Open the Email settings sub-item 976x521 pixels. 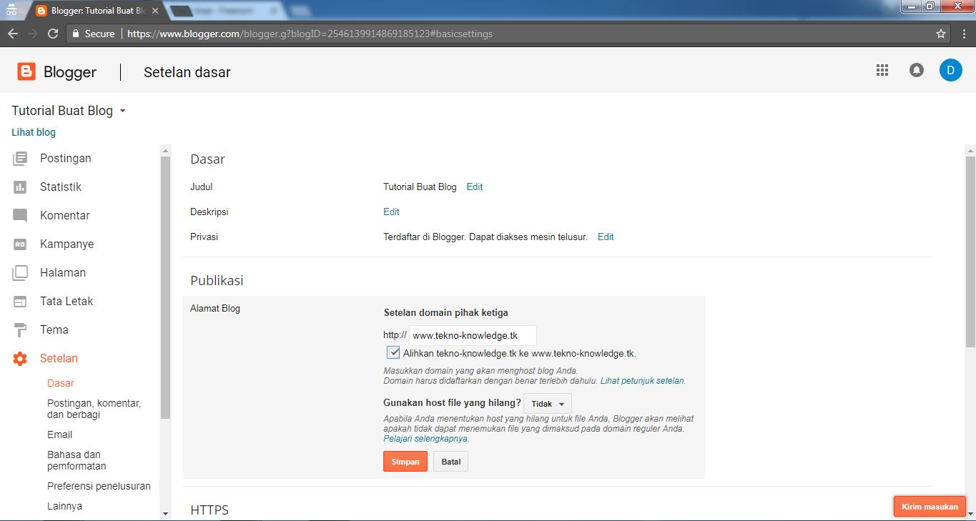coord(59,435)
